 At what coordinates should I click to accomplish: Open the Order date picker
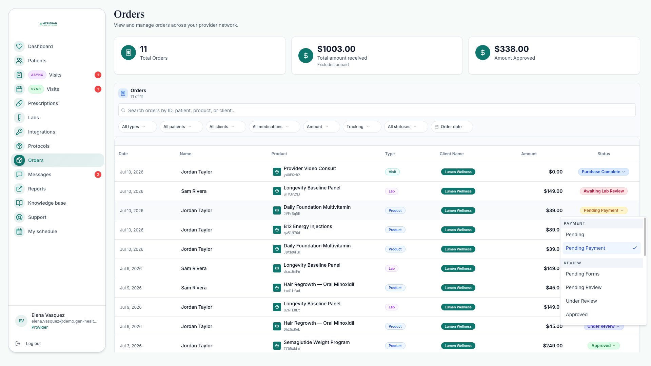(x=452, y=127)
